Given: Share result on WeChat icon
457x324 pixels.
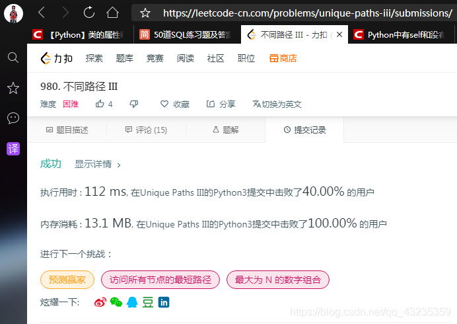Looking at the screenshot, I should point(116,302).
